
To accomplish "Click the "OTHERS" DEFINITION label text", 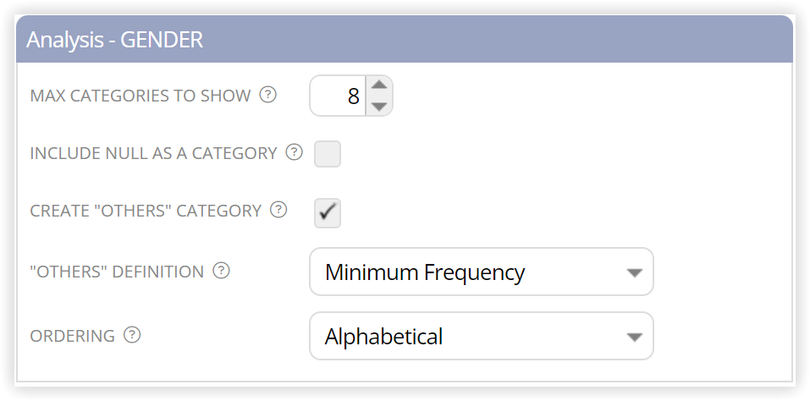I will click(x=118, y=272).
